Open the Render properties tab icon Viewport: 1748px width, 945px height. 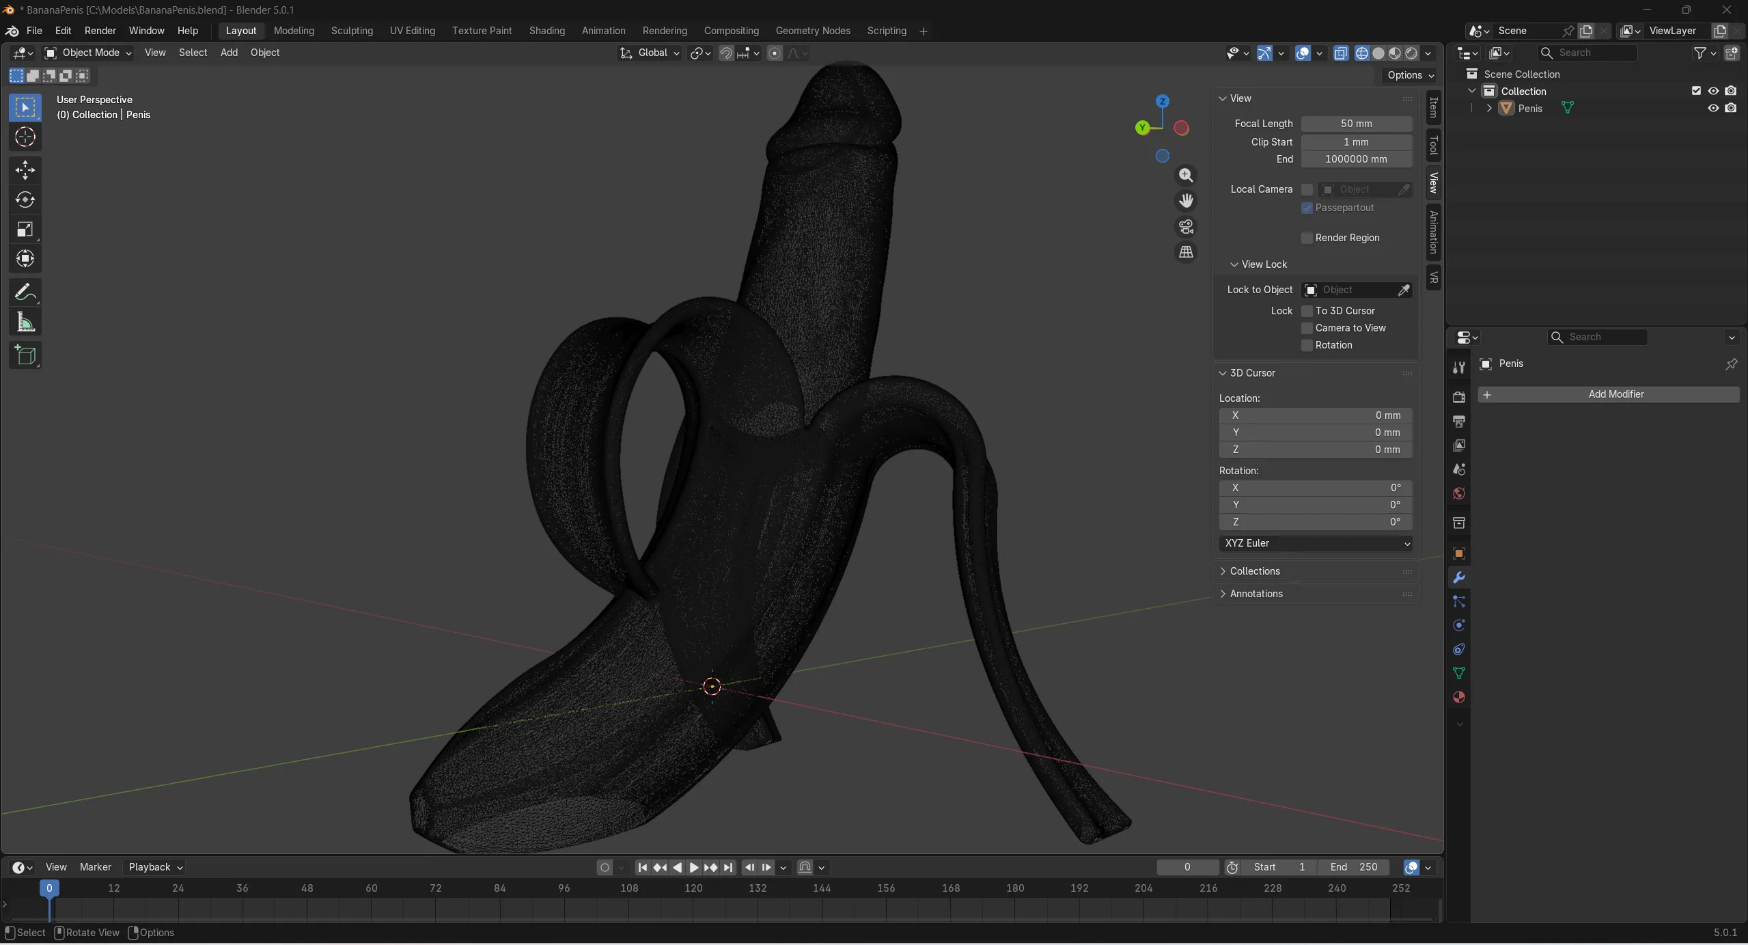tap(1459, 397)
